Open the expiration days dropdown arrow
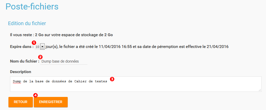The width and height of the screenshot is (266, 110). 43,47
